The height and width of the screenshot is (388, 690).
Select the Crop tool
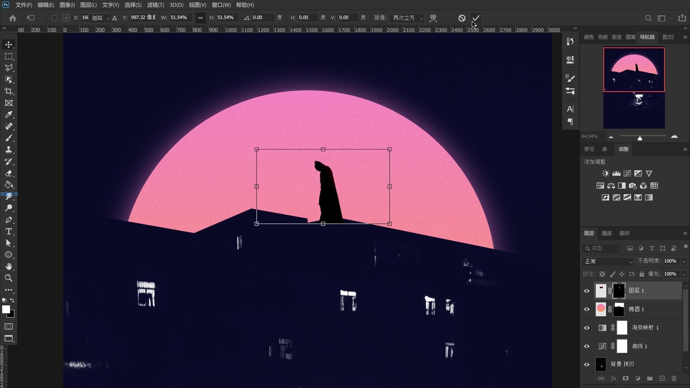tap(9, 91)
